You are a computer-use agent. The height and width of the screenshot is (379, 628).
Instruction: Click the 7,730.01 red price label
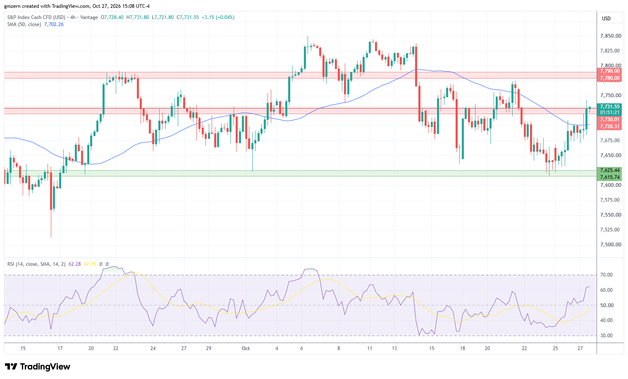610,119
